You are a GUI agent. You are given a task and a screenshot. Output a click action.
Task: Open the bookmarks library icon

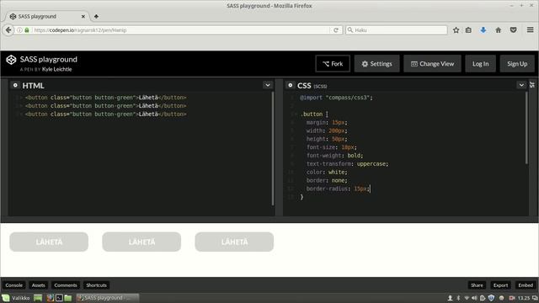(468, 30)
